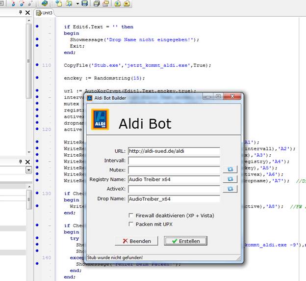Image resolution: width=306 pixels, height=281 pixels.
Task: Close the upper left docked panel
Action: click(28, 13)
